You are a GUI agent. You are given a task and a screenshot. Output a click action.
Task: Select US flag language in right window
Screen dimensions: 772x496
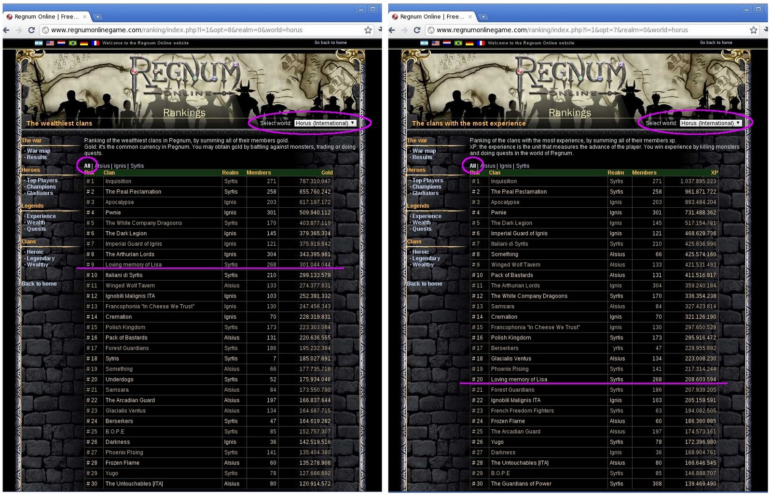click(436, 43)
